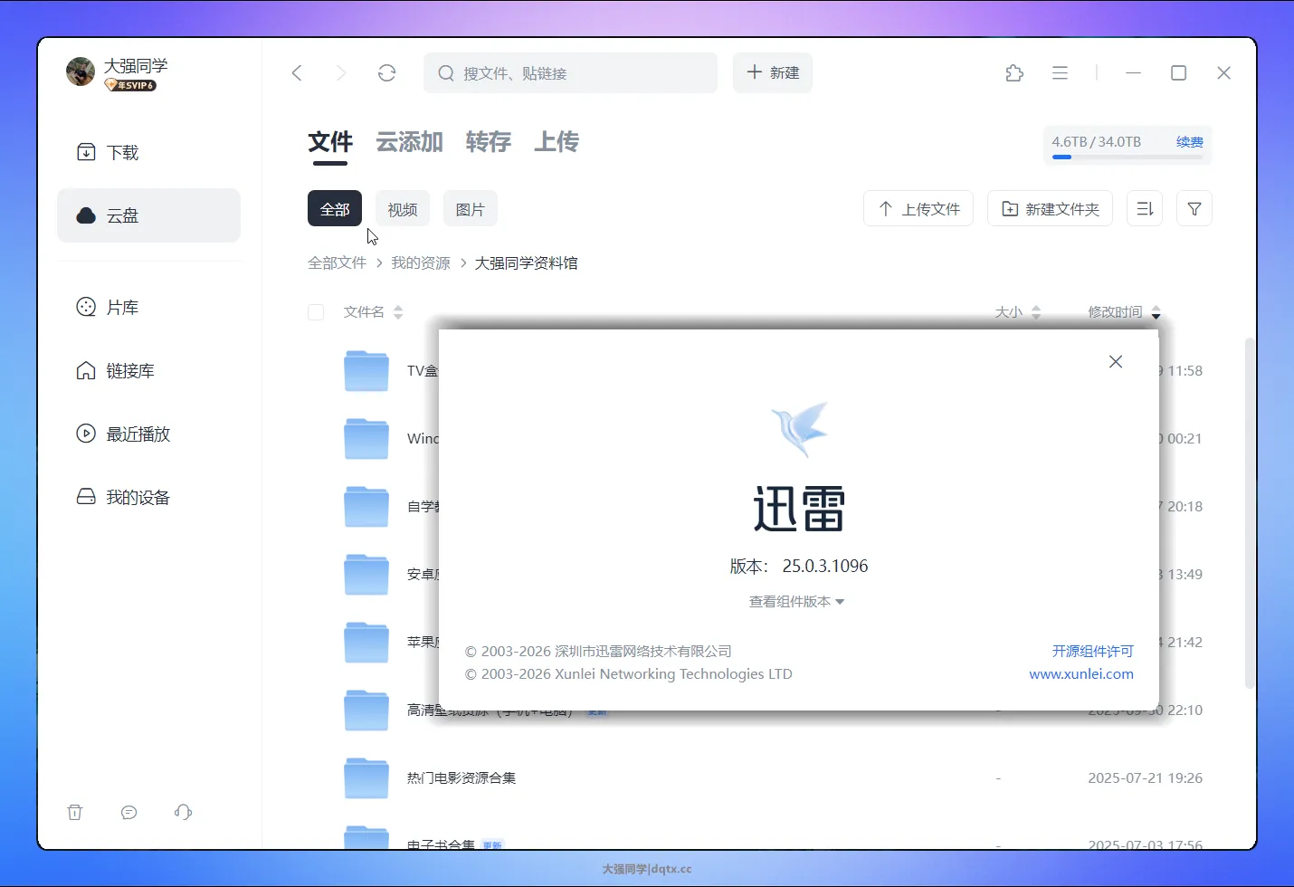This screenshot has width=1294, height=887.
Task: Open 片库 in the left sidebar
Action: pyautogui.click(x=122, y=308)
